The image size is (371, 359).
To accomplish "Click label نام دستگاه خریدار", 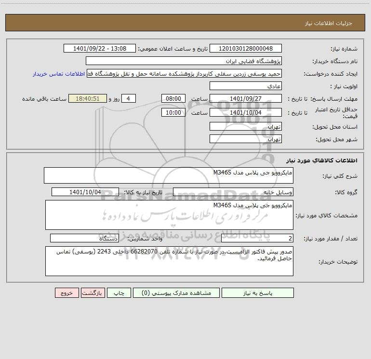I will point(335,62).
